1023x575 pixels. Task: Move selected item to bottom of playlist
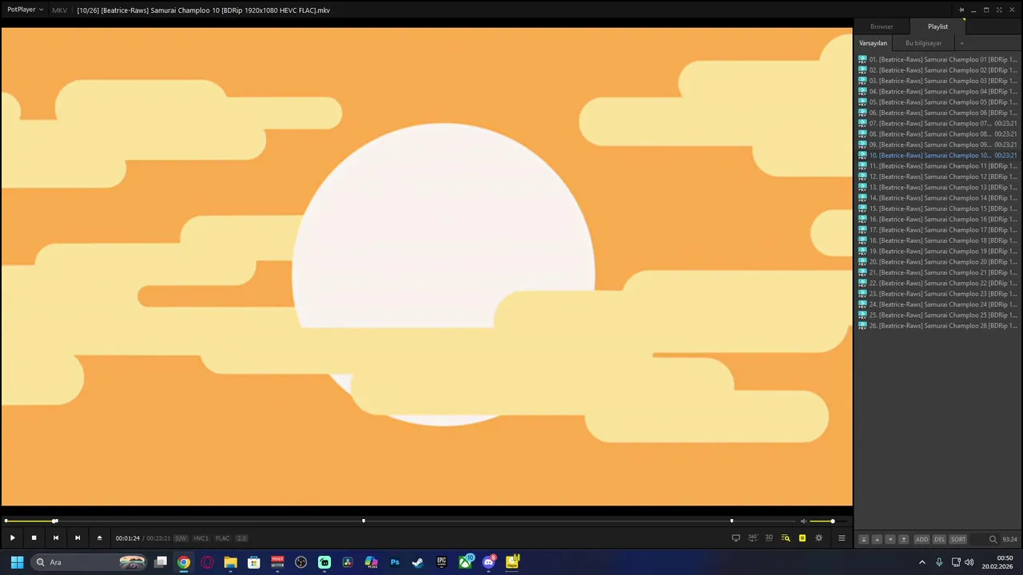(x=904, y=539)
